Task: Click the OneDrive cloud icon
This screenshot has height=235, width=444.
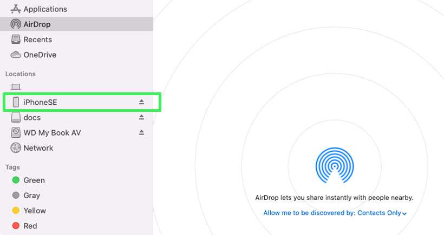Action: coord(16,55)
